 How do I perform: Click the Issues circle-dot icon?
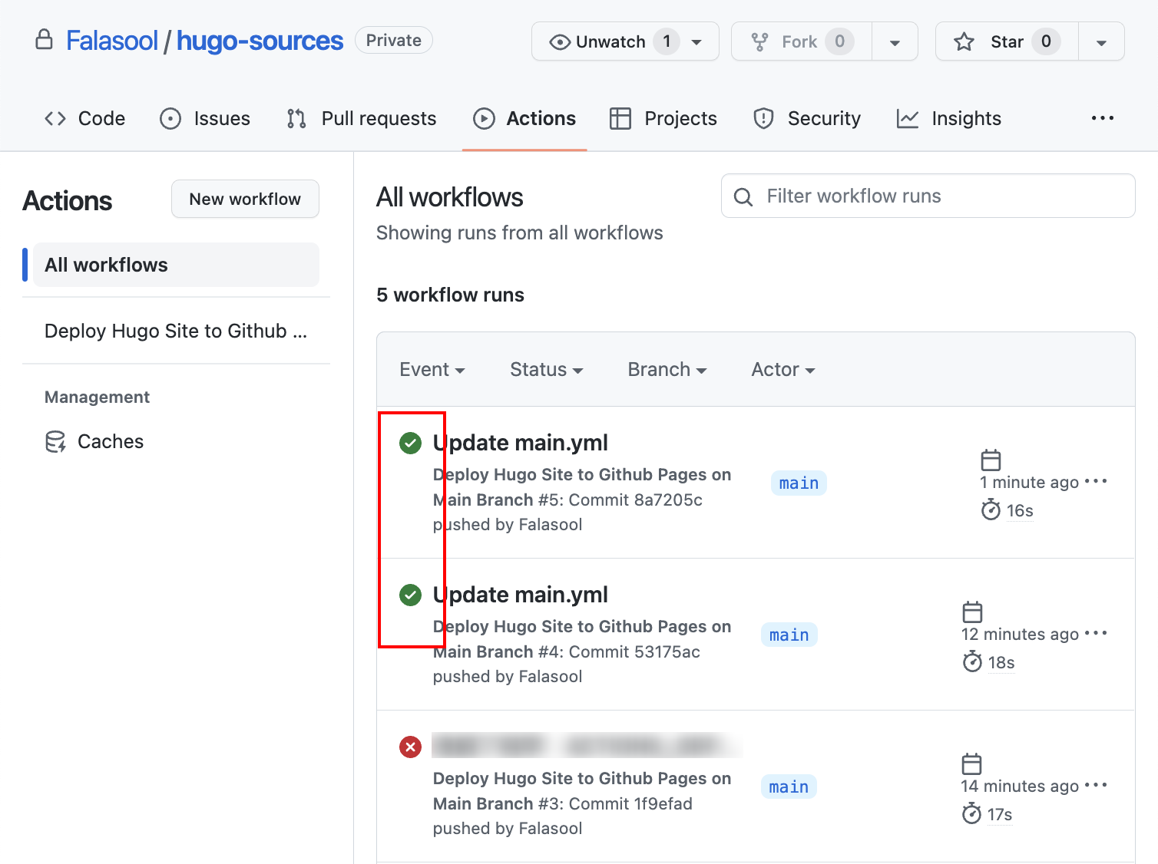tap(170, 118)
